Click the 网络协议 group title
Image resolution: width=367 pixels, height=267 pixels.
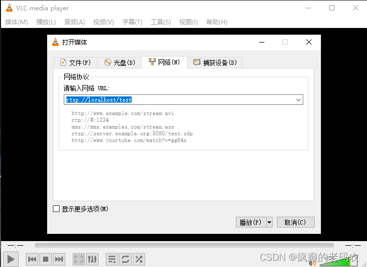tap(76, 77)
